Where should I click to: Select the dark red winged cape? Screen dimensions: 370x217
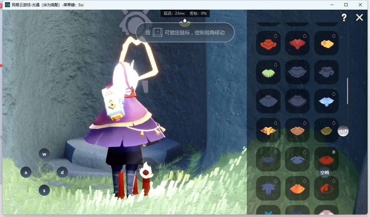point(297,43)
